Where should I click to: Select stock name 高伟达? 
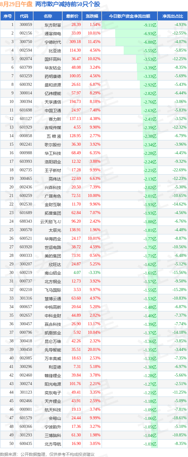(55, 179)
